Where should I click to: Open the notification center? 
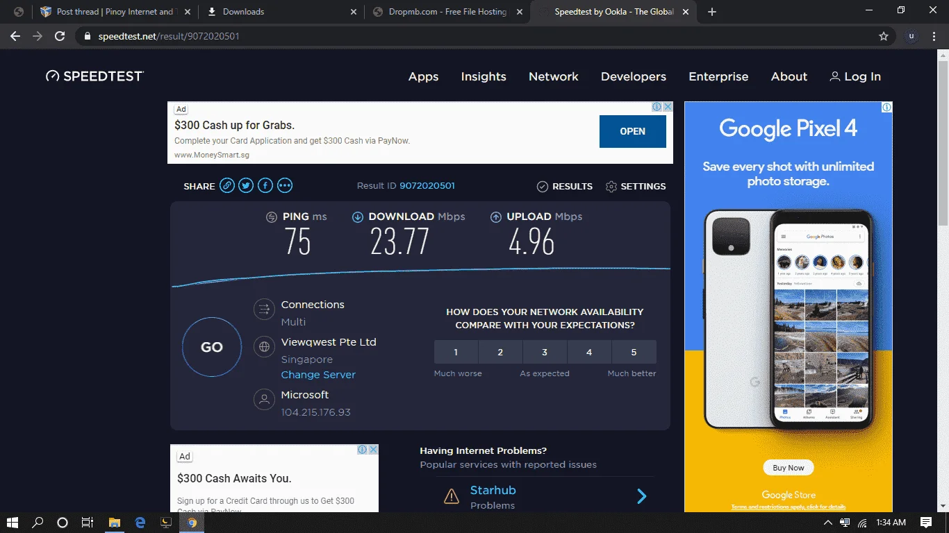(926, 523)
